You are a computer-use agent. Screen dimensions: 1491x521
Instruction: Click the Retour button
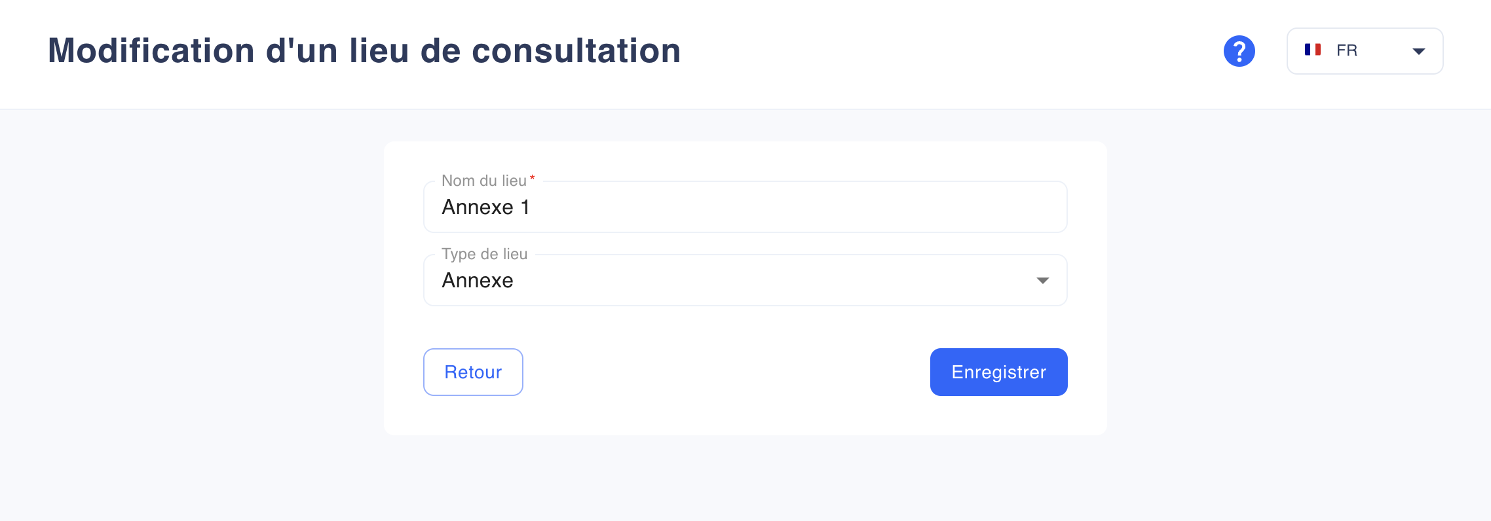(473, 372)
